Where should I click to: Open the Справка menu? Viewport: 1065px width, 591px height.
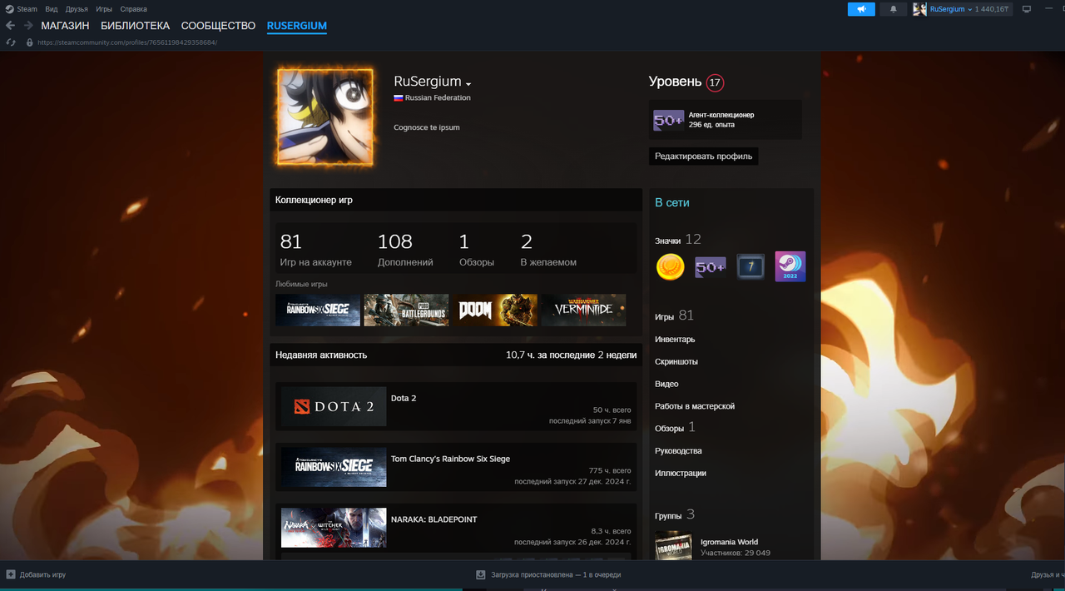tap(133, 9)
